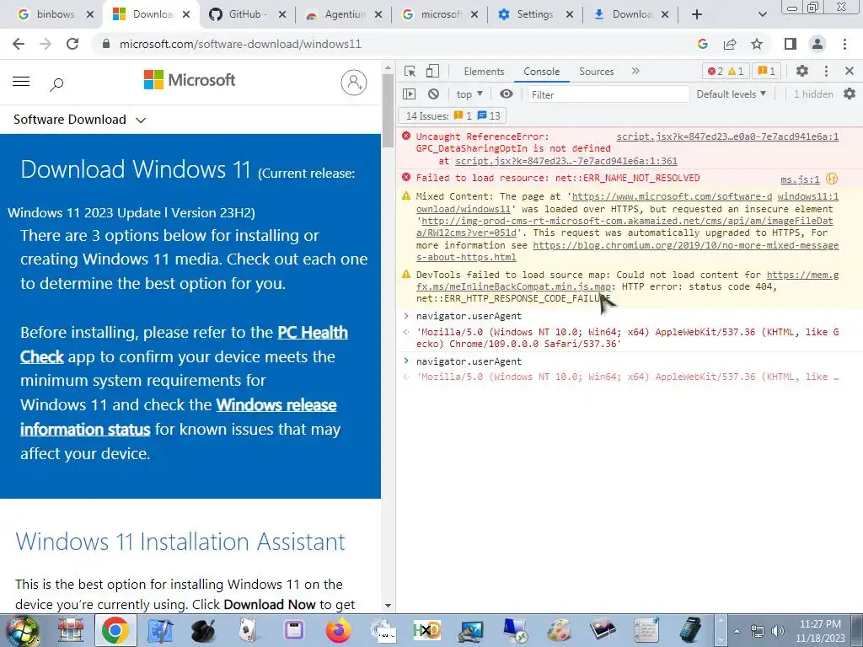Close the DevTools panel

(850, 71)
